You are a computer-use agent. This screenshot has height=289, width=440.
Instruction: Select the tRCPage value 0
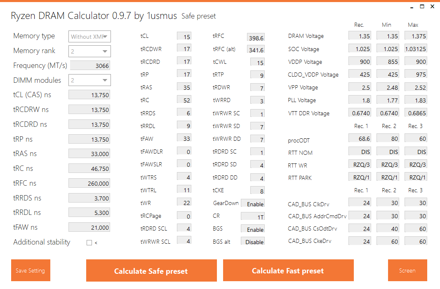(x=184, y=216)
